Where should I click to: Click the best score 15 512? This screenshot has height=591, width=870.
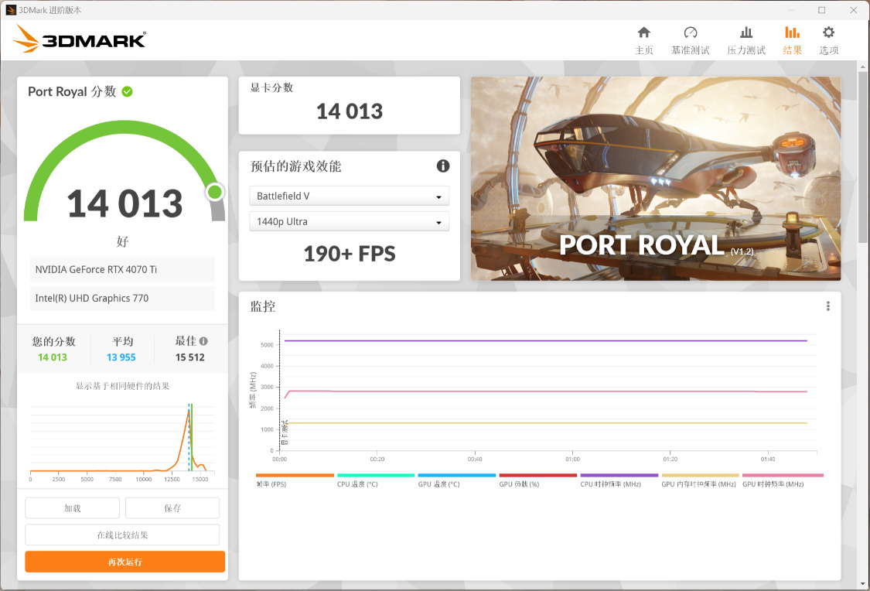pos(189,357)
